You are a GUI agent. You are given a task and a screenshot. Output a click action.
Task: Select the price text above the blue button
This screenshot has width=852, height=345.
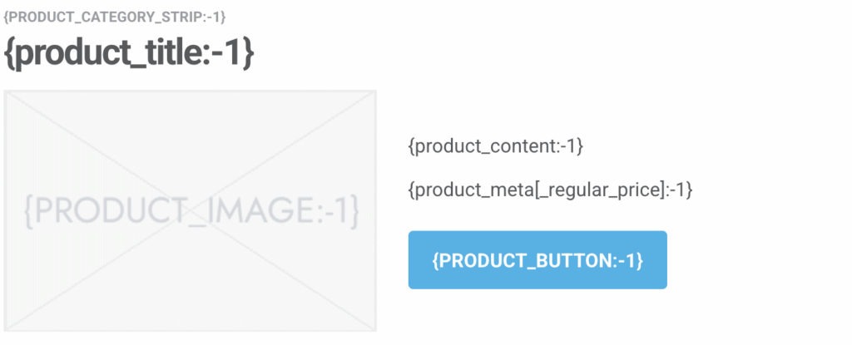[550, 190]
